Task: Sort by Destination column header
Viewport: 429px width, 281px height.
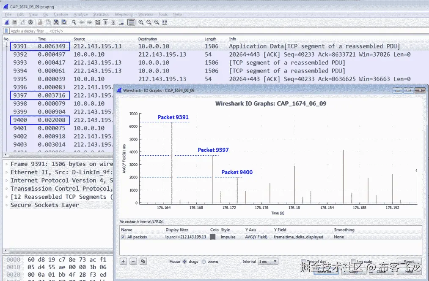Action: 148,39
